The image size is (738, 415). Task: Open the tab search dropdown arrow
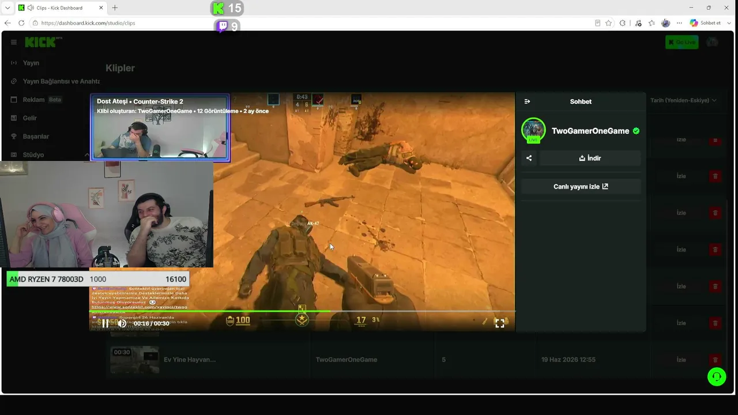7,8
